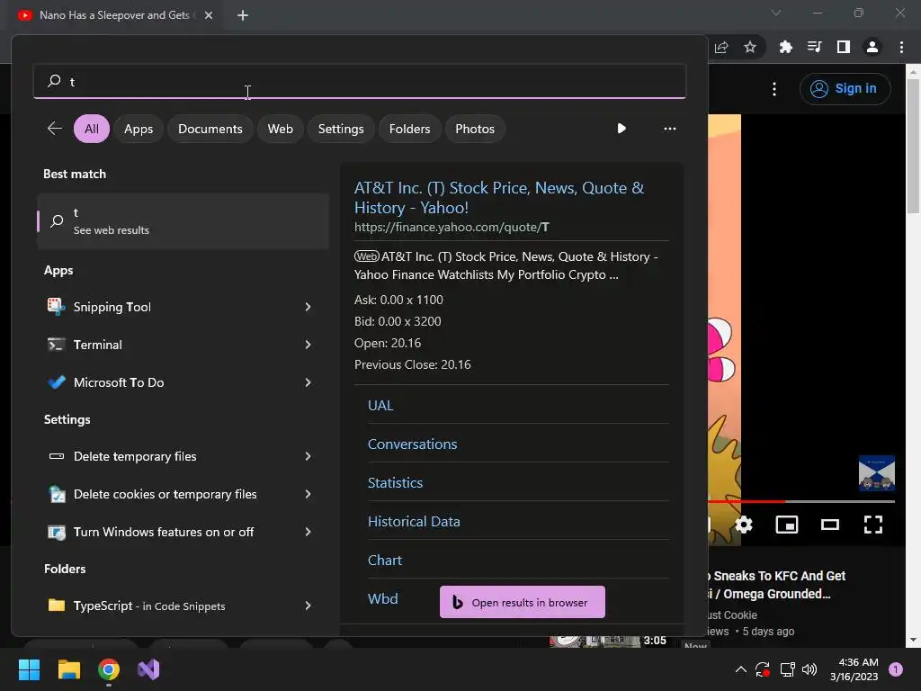Open Historical Data link

tap(414, 522)
